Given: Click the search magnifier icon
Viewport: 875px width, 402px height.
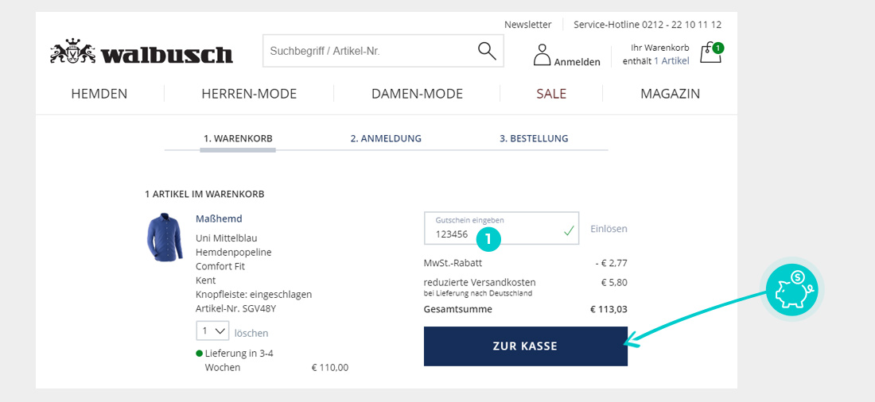Looking at the screenshot, I should pos(486,51).
